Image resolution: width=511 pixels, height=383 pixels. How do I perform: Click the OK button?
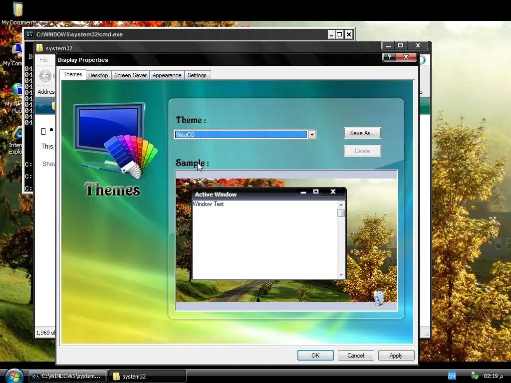click(x=315, y=355)
